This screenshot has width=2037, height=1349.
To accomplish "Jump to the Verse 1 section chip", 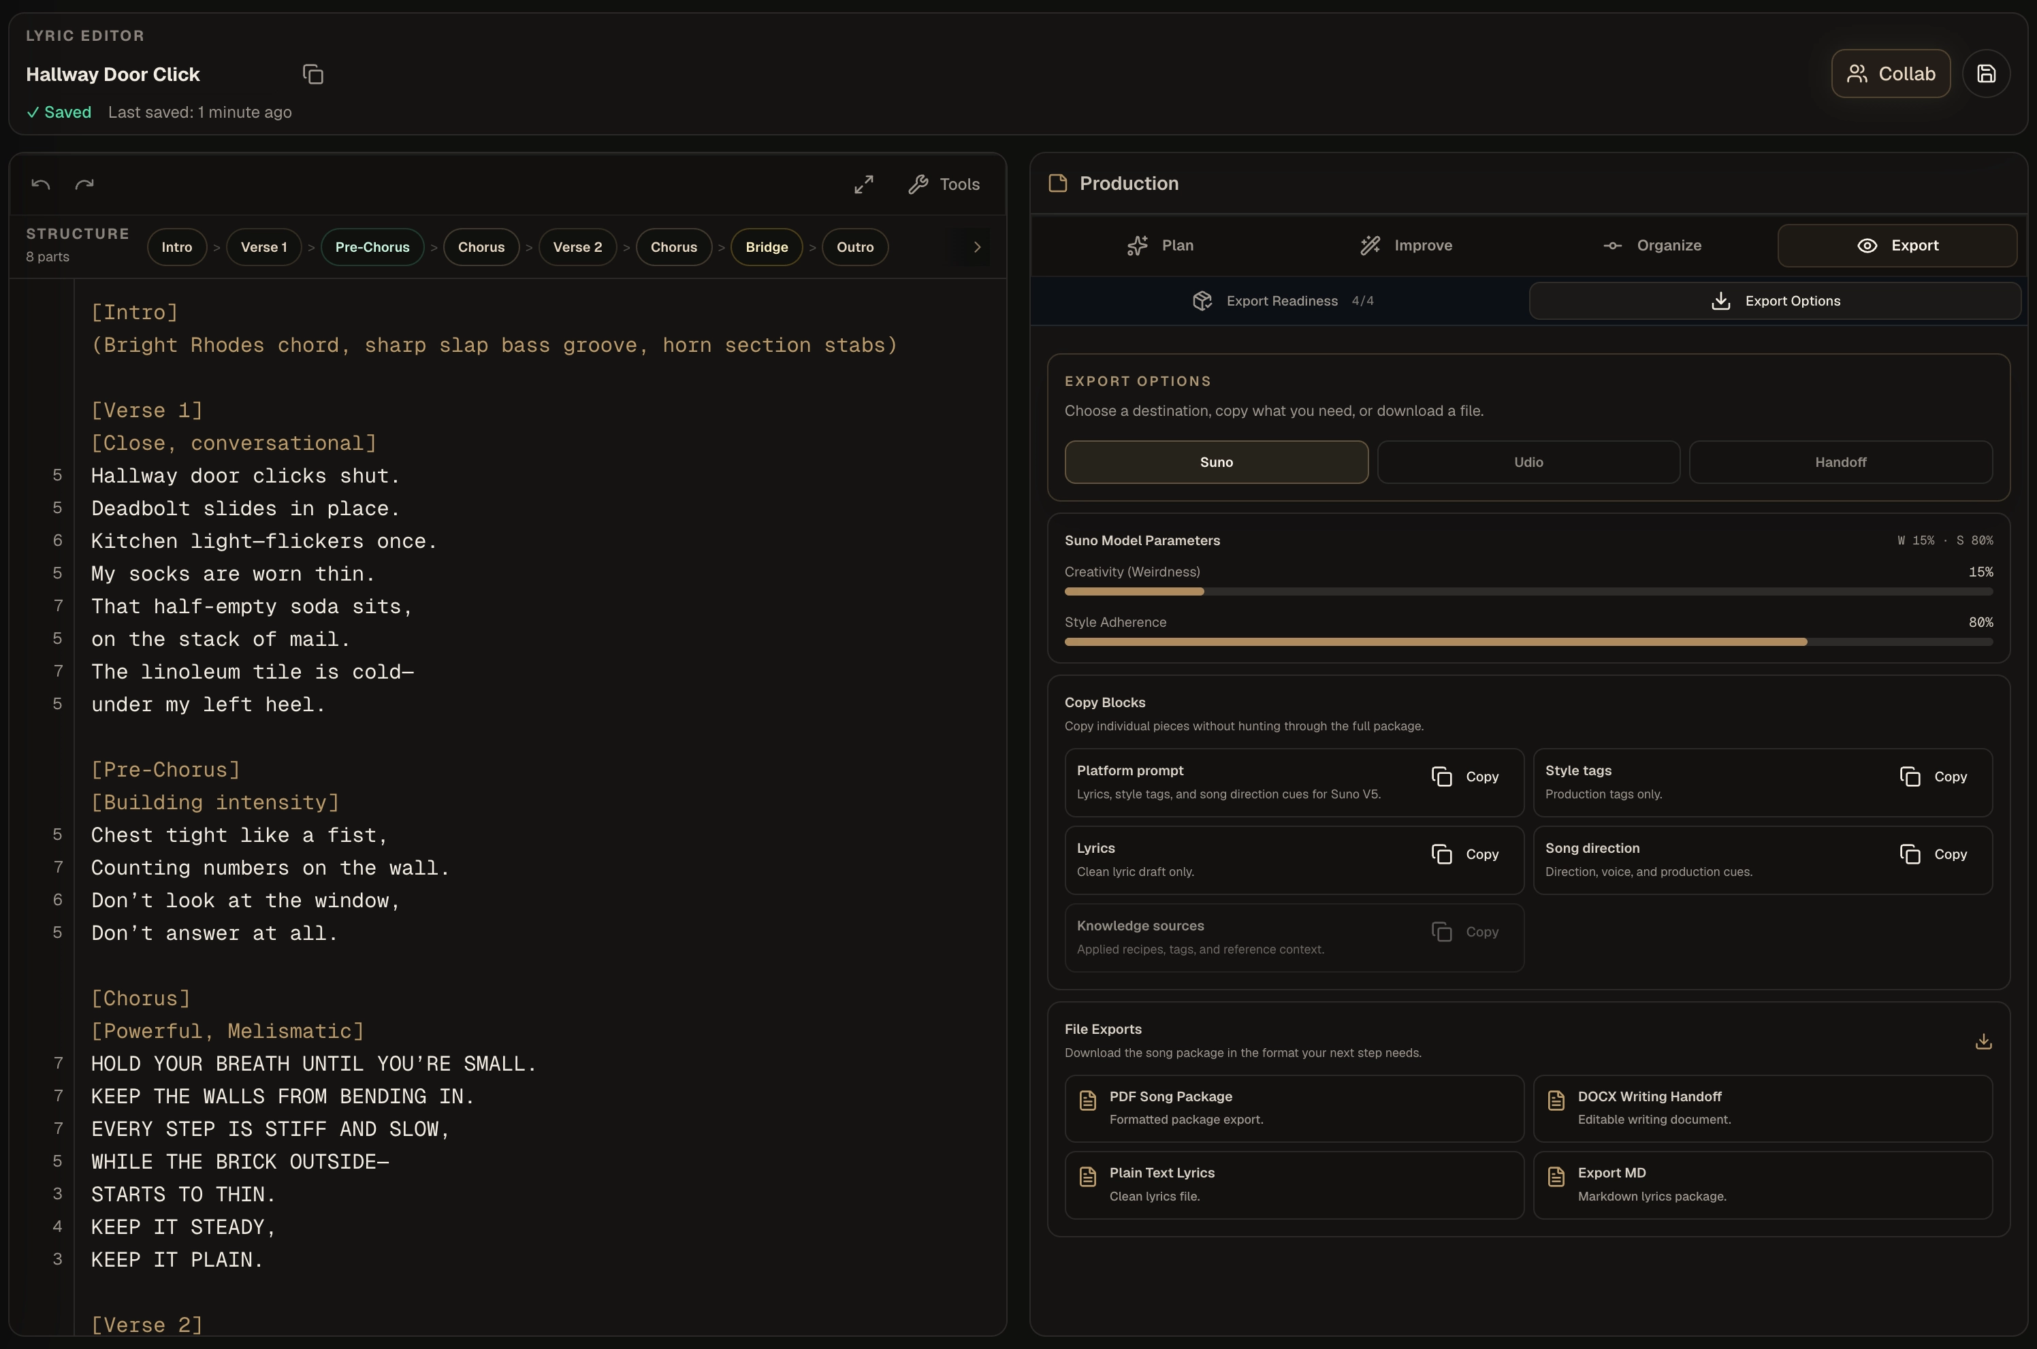I will [263, 247].
